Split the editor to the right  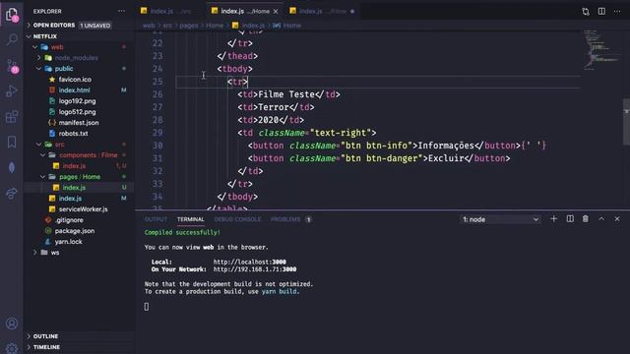(601, 11)
